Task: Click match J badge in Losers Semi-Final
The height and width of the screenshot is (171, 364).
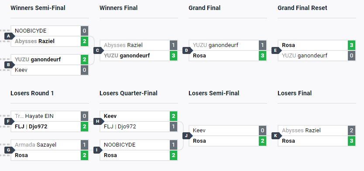Action: click(187, 136)
